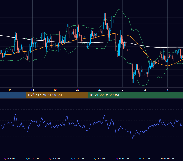Click the 14 hour axis label
This screenshot has width=183, height=161.
click(10, 90)
